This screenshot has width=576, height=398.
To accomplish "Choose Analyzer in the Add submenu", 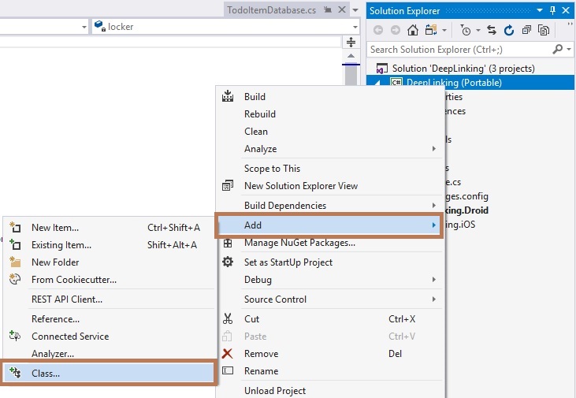I will pos(110,354).
